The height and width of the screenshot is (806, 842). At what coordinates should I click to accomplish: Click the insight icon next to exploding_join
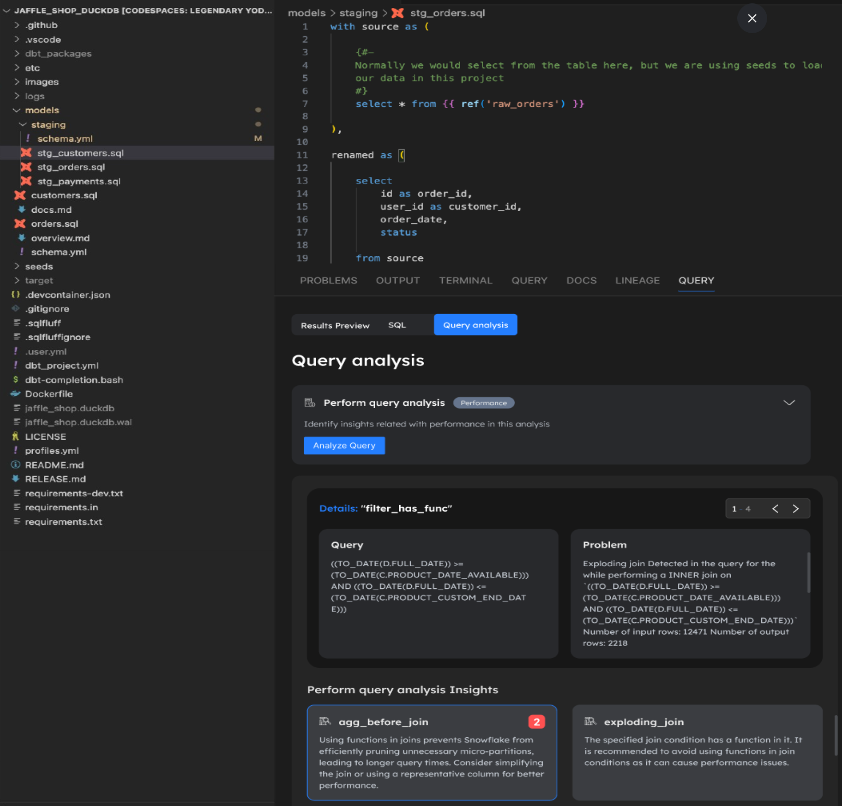(x=591, y=722)
